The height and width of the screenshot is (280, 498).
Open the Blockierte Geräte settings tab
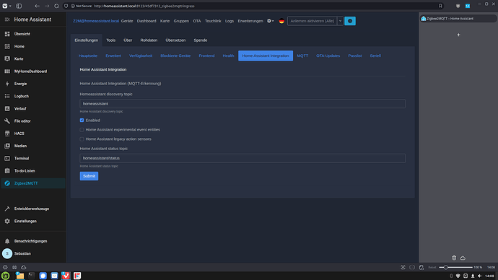175,56
